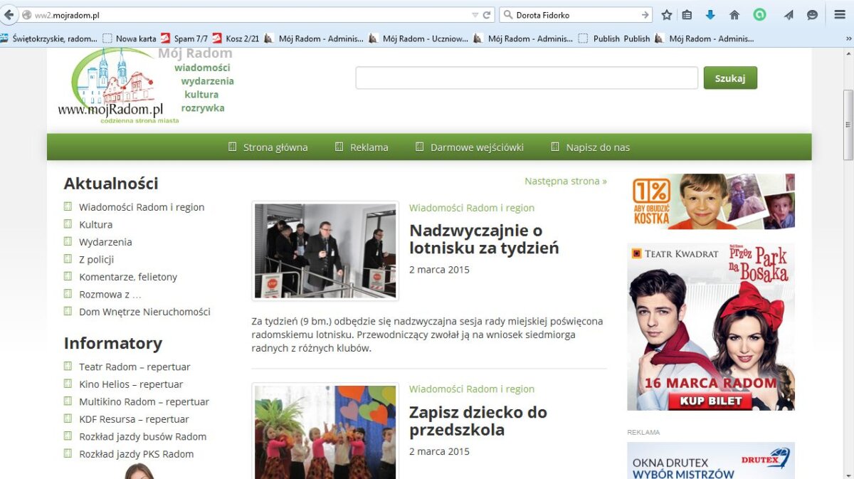Open Rozkład jazdy busów Radom link
Image resolution: width=854 pixels, height=479 pixels.
(x=142, y=436)
